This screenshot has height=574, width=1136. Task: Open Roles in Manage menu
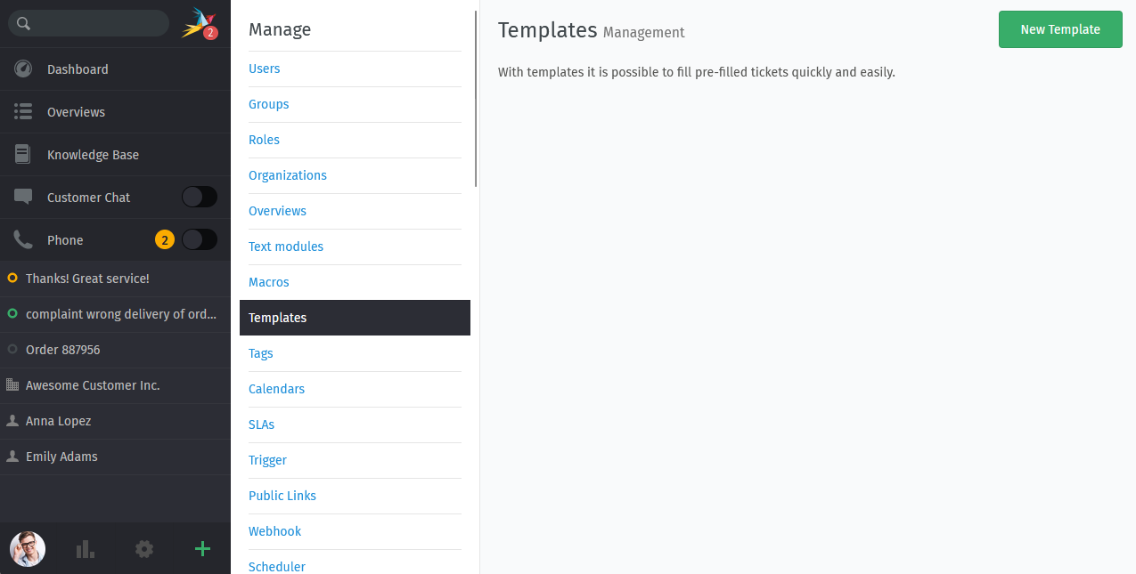[265, 140]
